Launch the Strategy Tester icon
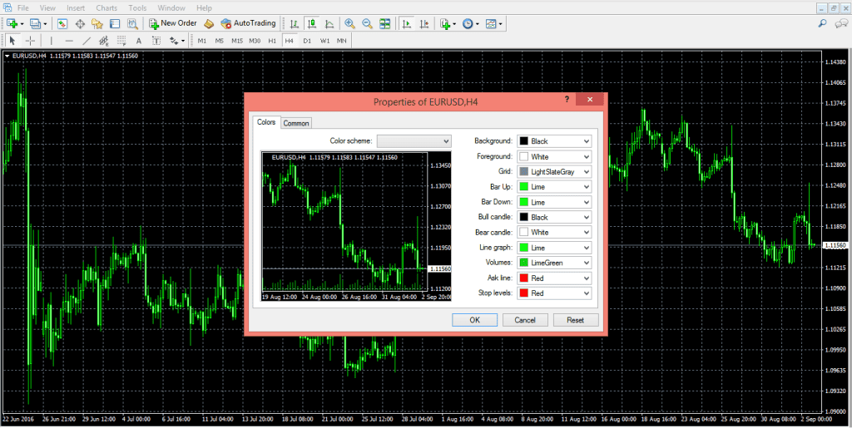852x428 pixels. tap(132, 23)
